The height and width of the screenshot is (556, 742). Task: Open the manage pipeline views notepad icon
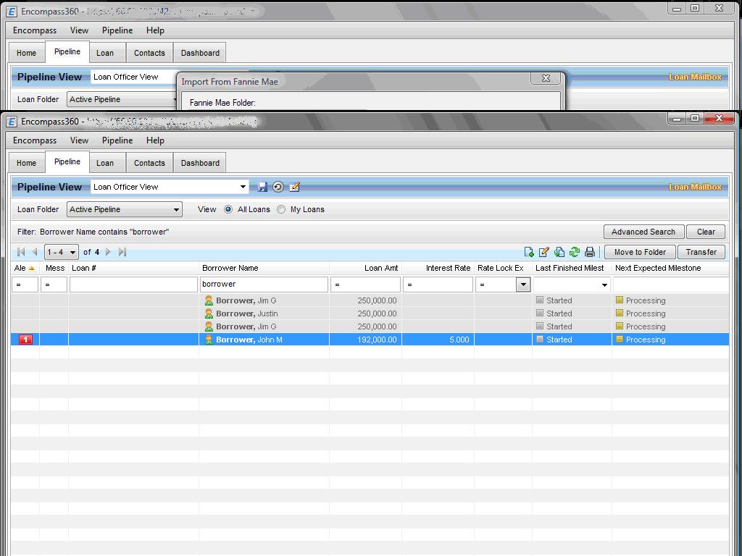click(294, 187)
